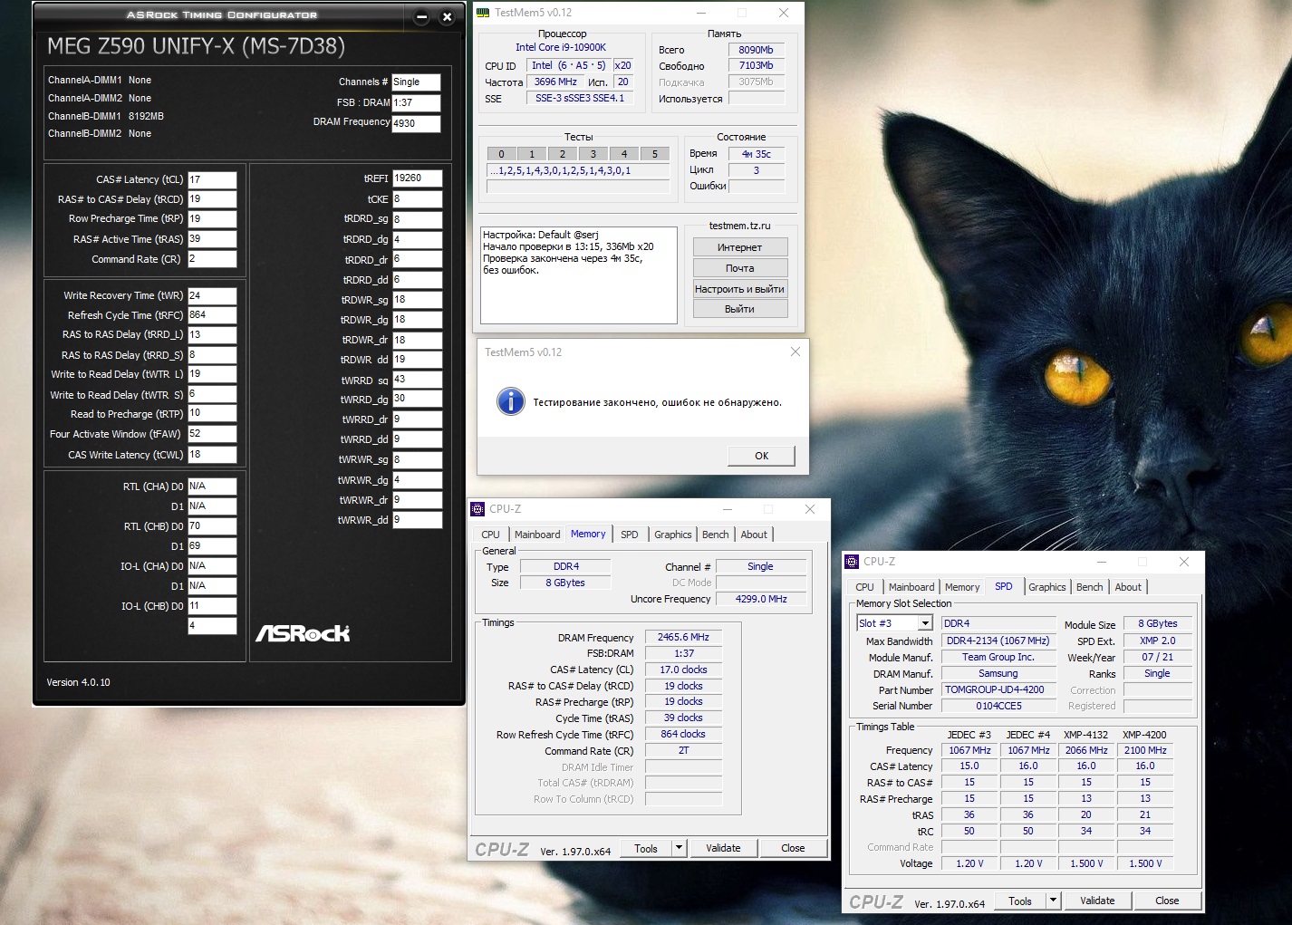The image size is (1292, 925).
Task: Click the Выйти button in TestMem5
Action: pos(740,309)
